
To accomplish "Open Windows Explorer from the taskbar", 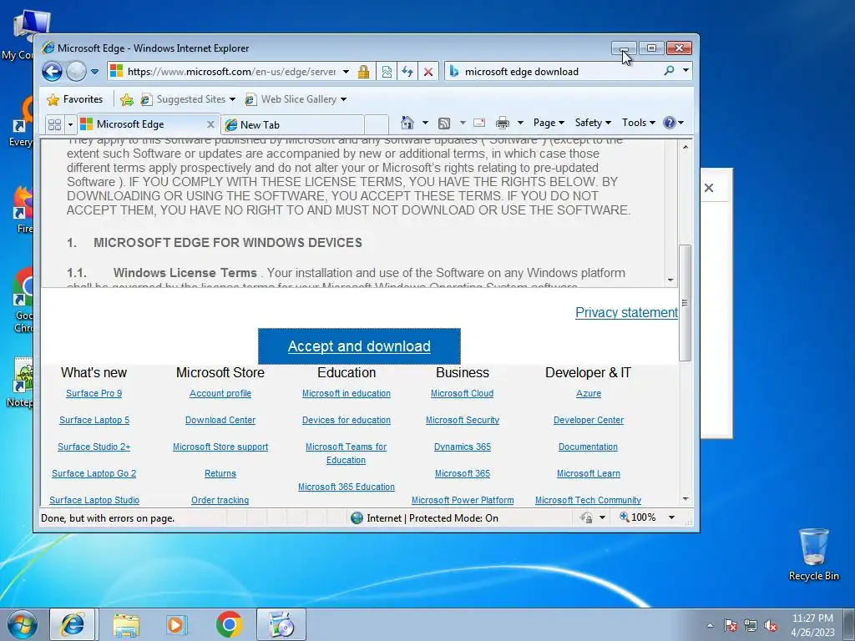I will 126,624.
